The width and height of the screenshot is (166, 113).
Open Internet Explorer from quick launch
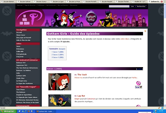26,111
